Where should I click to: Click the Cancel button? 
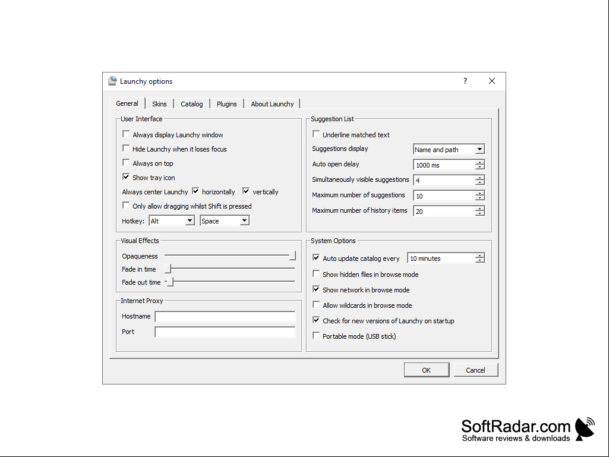pyautogui.click(x=475, y=370)
